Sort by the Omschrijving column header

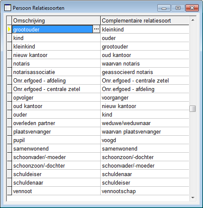(56, 20)
